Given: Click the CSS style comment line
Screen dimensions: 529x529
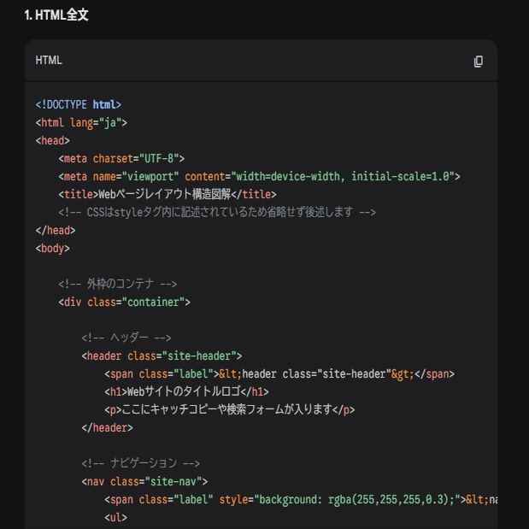Looking at the screenshot, I should [217, 212].
